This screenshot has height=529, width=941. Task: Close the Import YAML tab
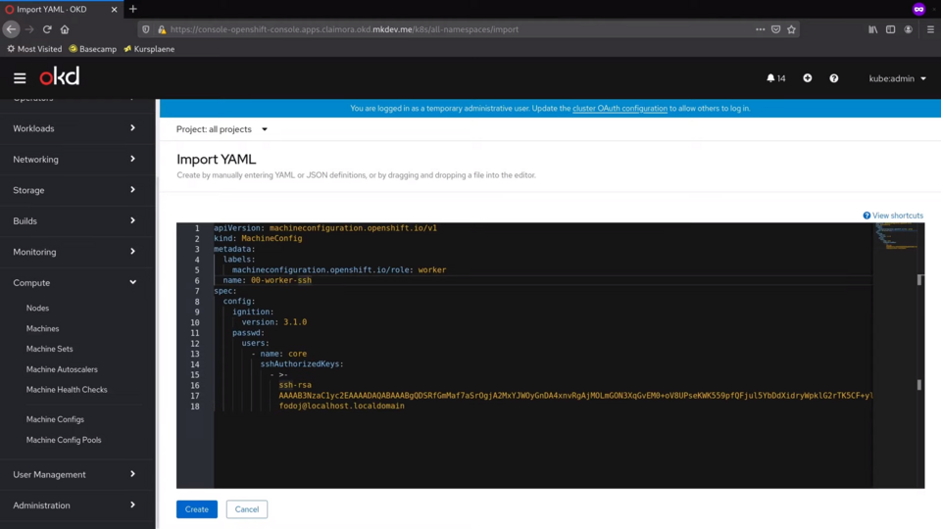tap(114, 10)
